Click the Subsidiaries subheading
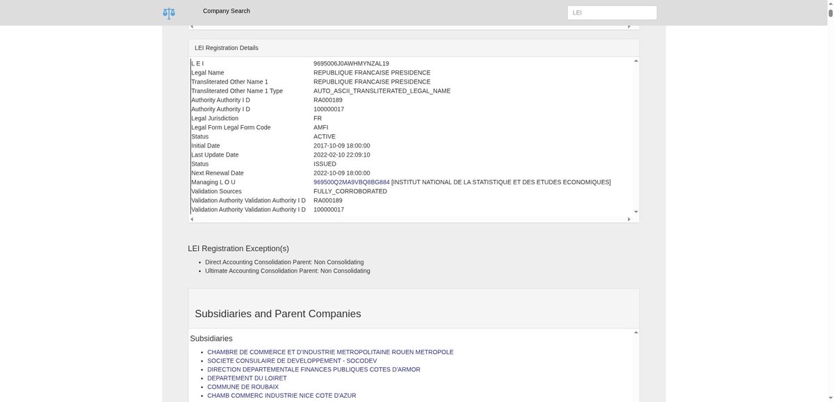This screenshot has height=402, width=834. (x=211, y=339)
